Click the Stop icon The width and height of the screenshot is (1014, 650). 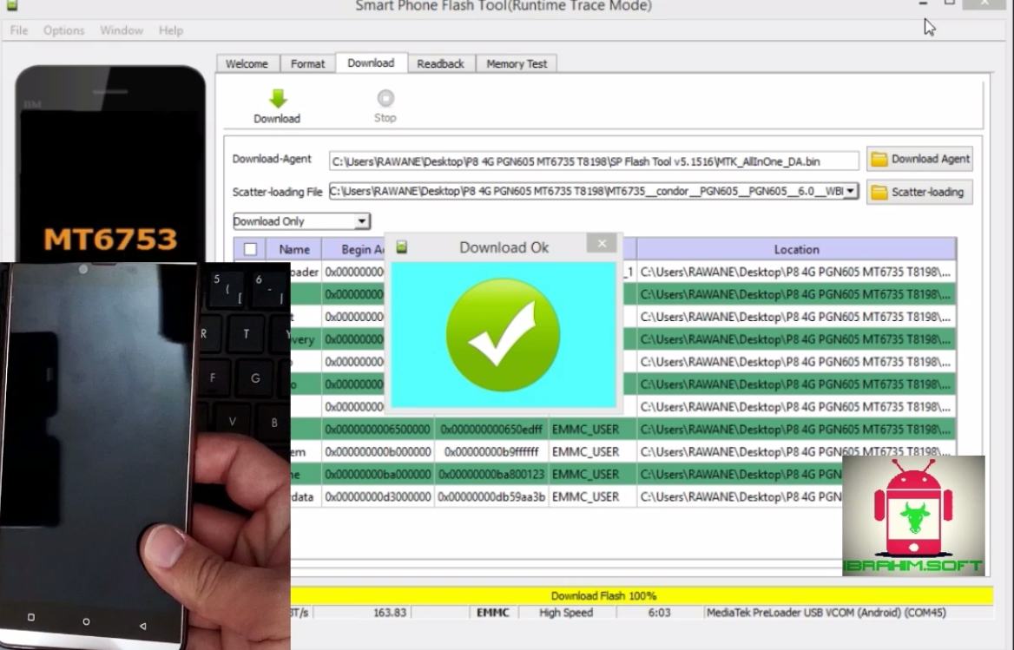(x=385, y=98)
